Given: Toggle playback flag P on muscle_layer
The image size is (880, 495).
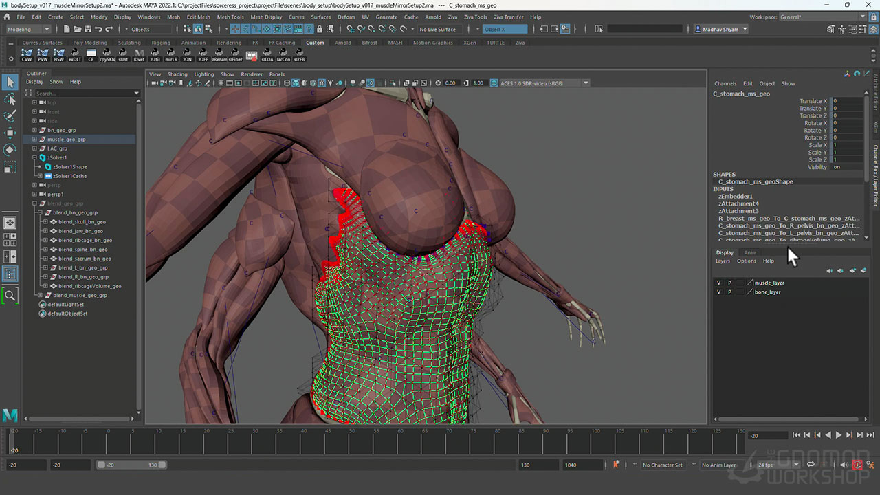Looking at the screenshot, I should 729,283.
